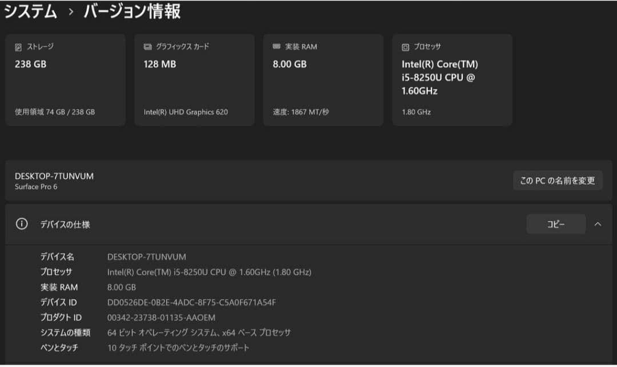Viewport: 617px width, 367px height.
Task: Select the バージョン情報 breadcrumb item
Action: click(x=132, y=11)
